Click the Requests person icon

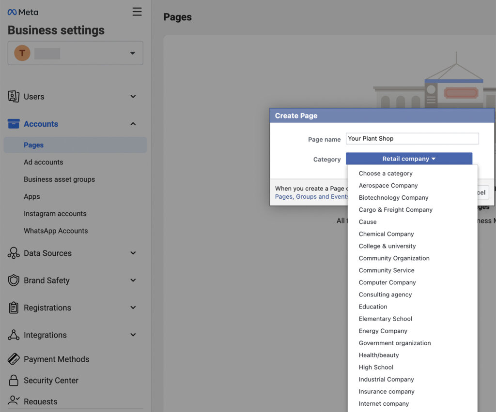[13, 400]
